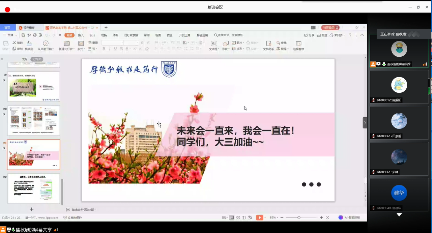This screenshot has height=233, width=432.
Task: Click the 文本框 text box icon
Action: [213, 43]
